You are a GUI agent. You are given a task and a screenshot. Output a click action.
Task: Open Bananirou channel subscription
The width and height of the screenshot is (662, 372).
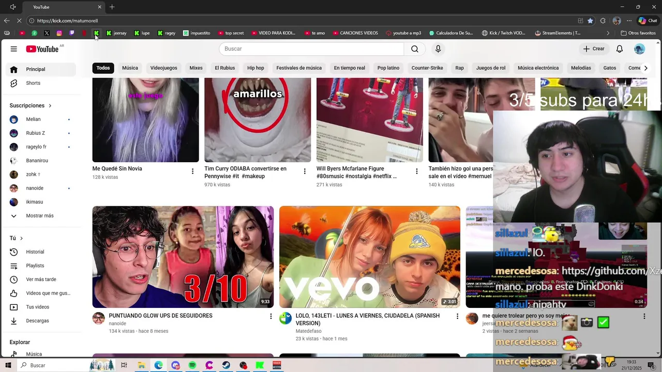[x=41, y=161]
